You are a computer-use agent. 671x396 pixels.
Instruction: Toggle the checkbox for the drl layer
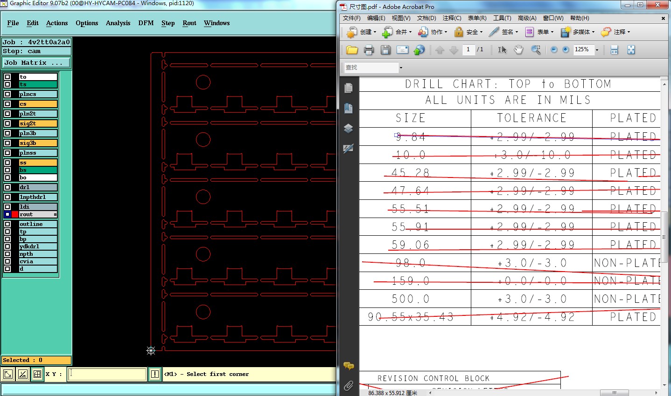click(7, 187)
